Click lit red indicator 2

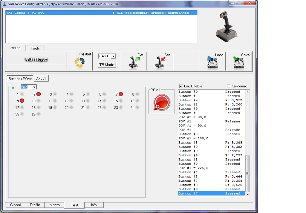(x=39, y=94)
